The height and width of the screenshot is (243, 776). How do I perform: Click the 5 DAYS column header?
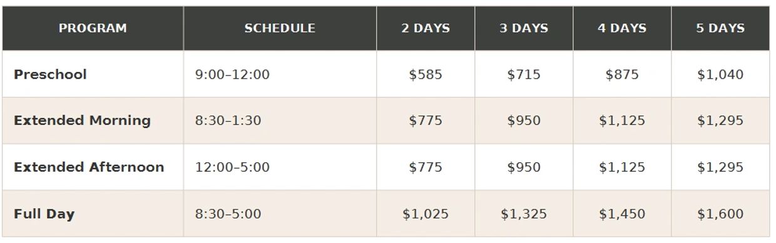720,28
